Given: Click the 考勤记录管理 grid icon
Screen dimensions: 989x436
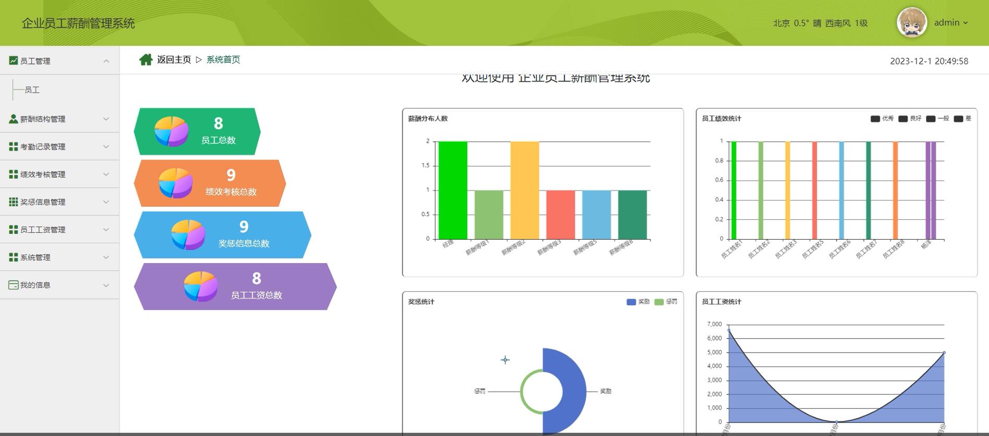Looking at the screenshot, I should coord(14,147).
